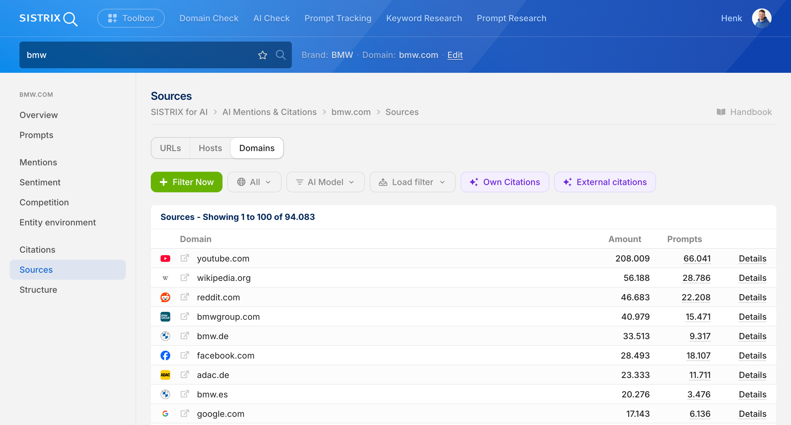The width and height of the screenshot is (791, 425).
Task: Go to Structure in sidebar
Action: click(38, 290)
